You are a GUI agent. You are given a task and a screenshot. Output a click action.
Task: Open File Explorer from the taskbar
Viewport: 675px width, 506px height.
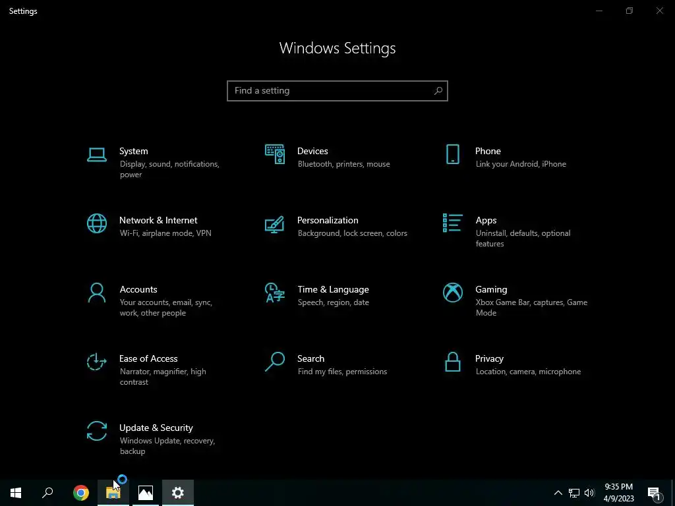click(x=113, y=493)
